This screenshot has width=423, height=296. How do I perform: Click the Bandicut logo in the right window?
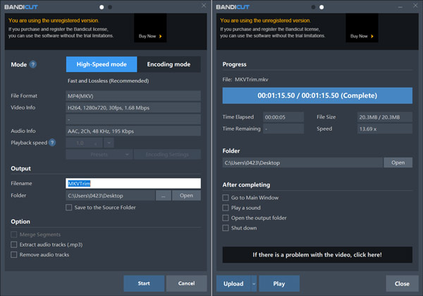[233, 7]
